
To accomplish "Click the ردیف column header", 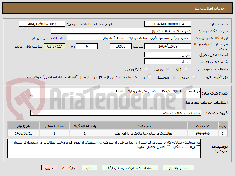I will (x=223, y=126).
